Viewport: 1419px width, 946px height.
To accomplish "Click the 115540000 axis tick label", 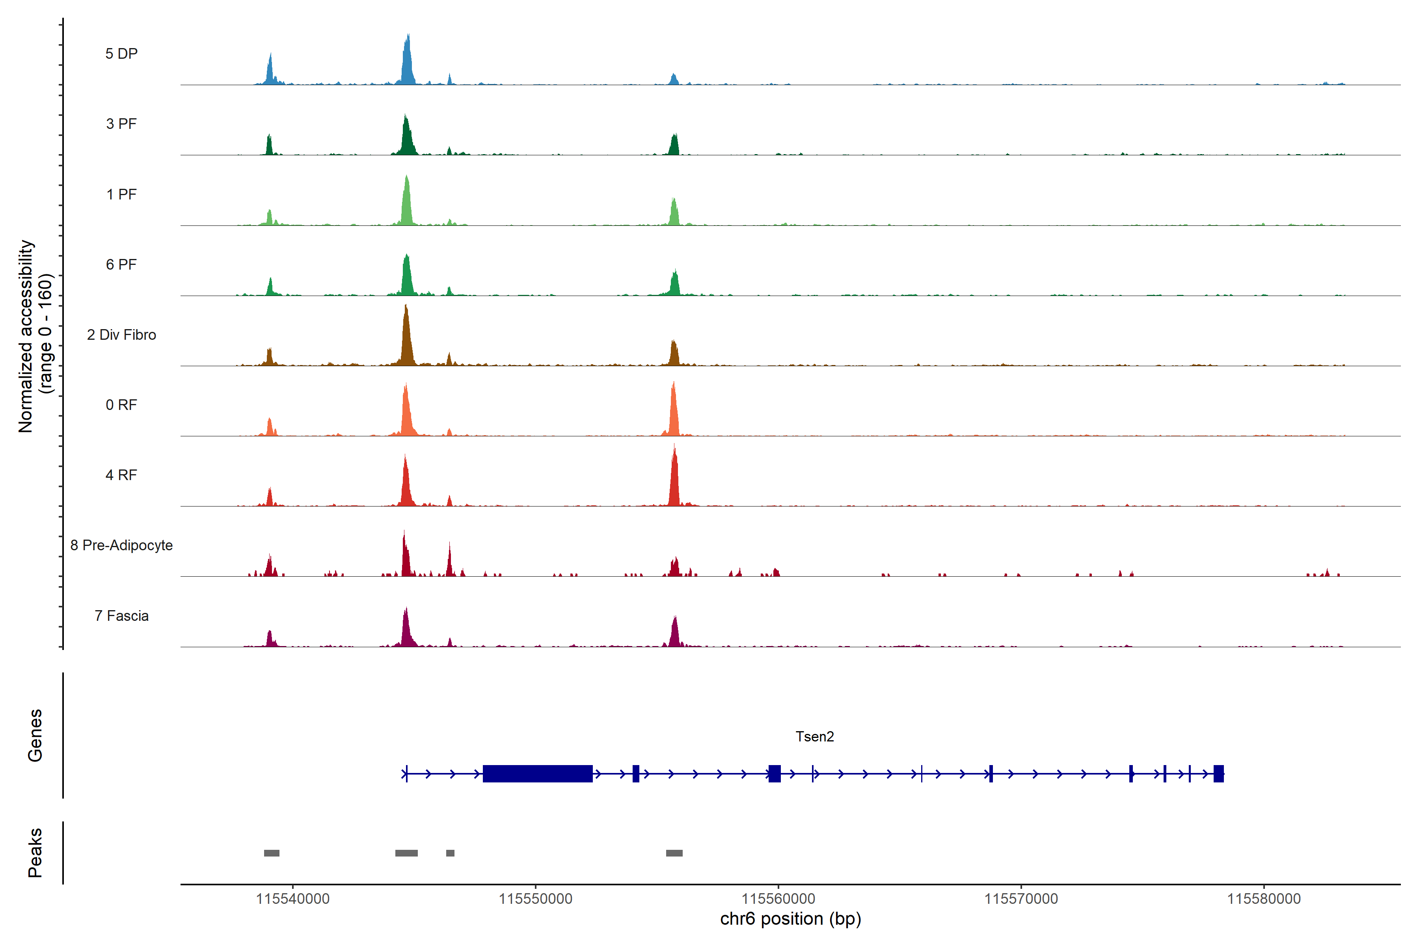I will pos(292,898).
